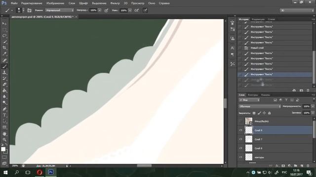
Task: Switch to the Коррекция tab
Action: pyautogui.click(x=258, y=19)
